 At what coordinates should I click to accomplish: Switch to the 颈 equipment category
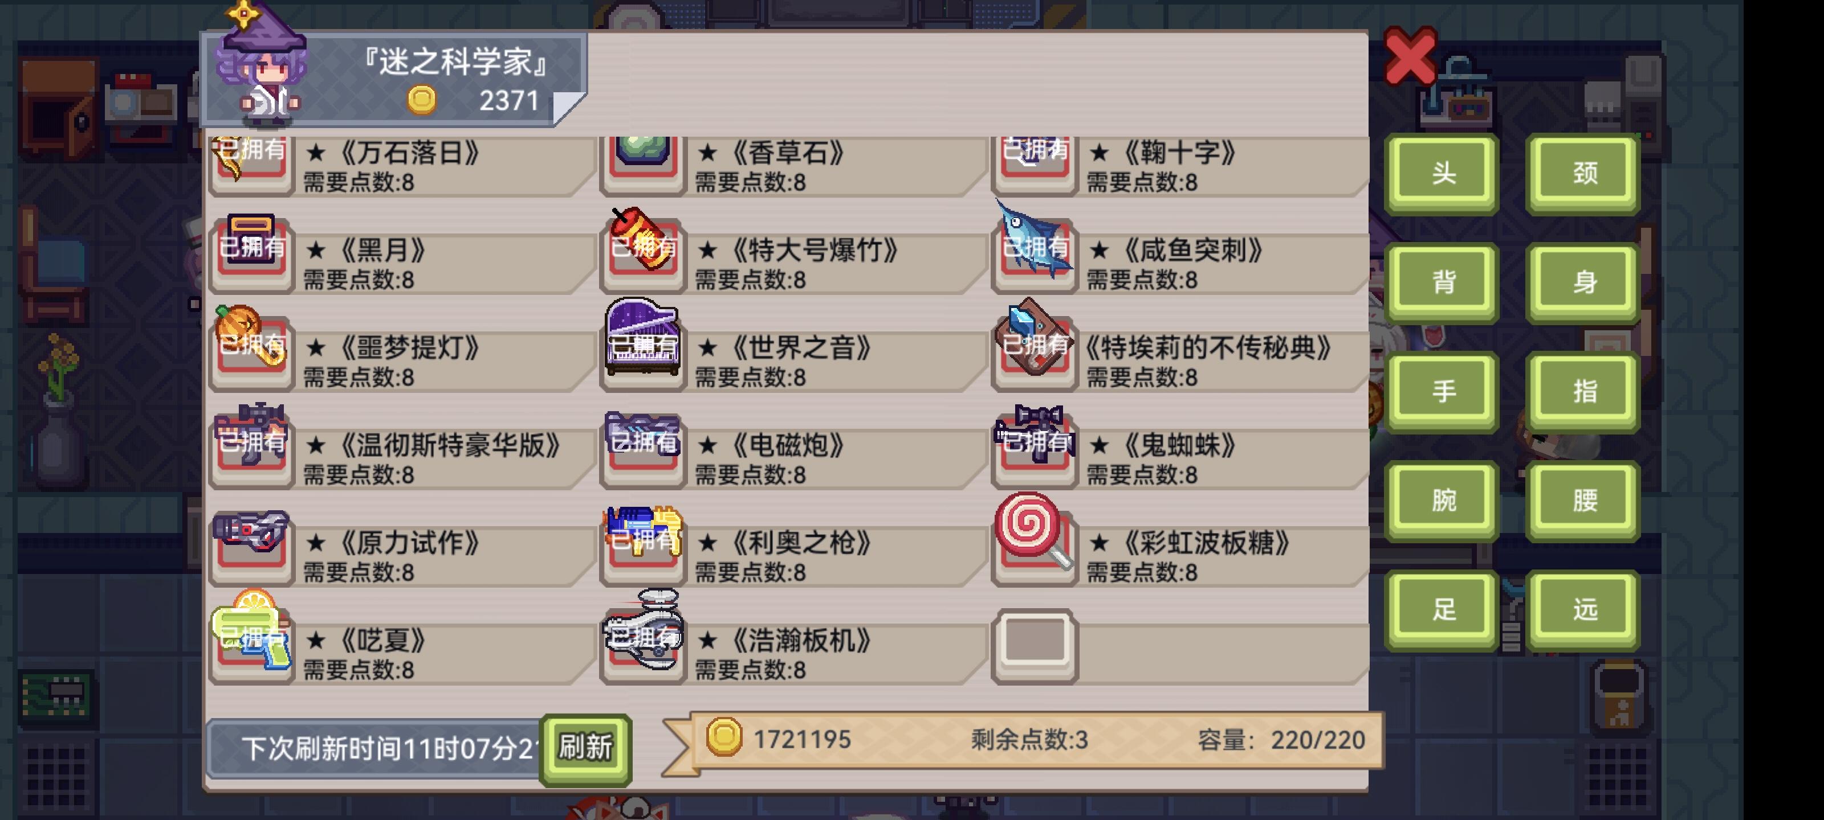point(1584,173)
